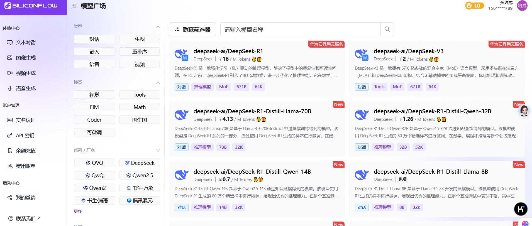Open 图像生成 in the sidebar

coord(26,58)
